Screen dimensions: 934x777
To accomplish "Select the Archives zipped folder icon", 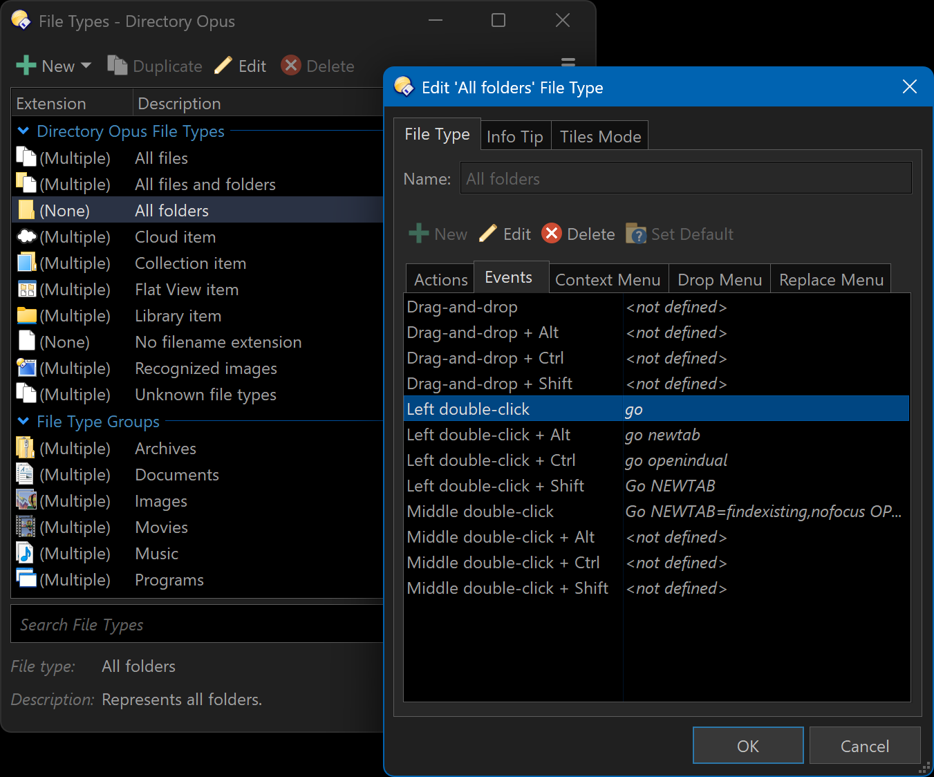I will tap(26, 448).
